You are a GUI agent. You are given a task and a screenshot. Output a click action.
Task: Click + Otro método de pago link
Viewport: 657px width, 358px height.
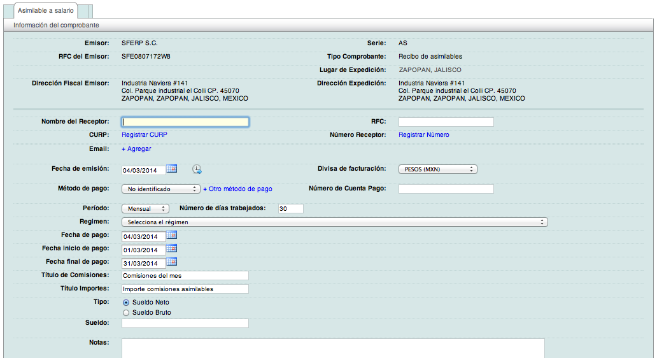(237, 189)
